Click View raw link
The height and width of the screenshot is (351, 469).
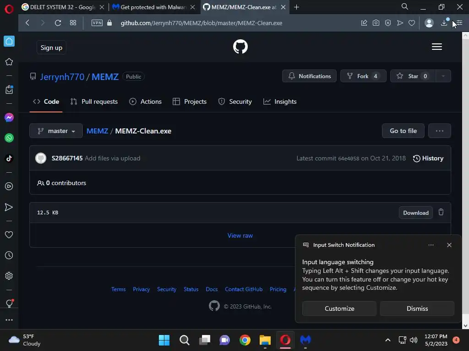point(240,235)
